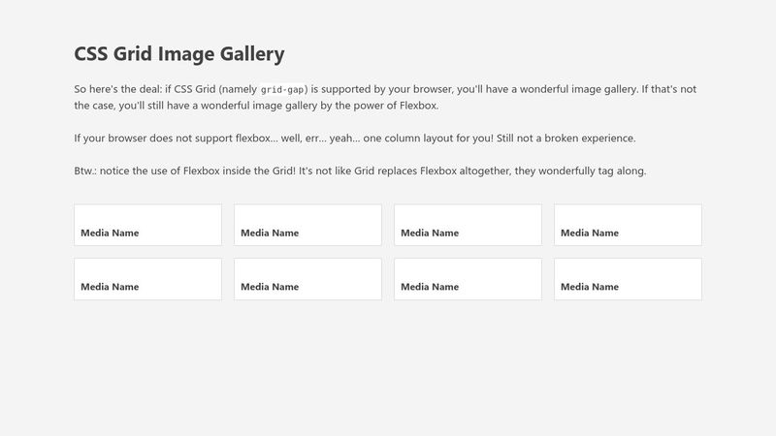The image size is (776, 436).
Task: Select second Media Name card in bottom row
Action: pos(307,279)
